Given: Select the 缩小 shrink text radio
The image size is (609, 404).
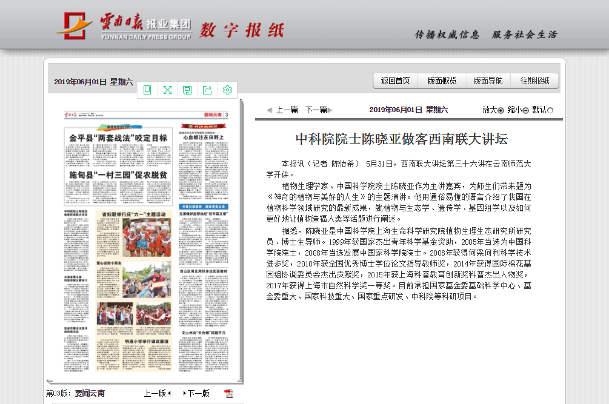Looking at the screenshot, I should [525, 110].
